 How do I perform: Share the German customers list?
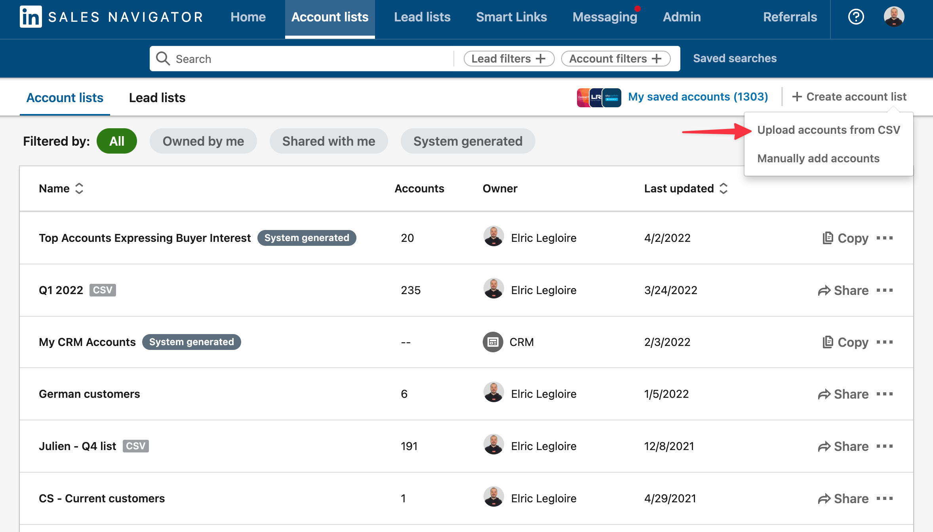point(843,394)
